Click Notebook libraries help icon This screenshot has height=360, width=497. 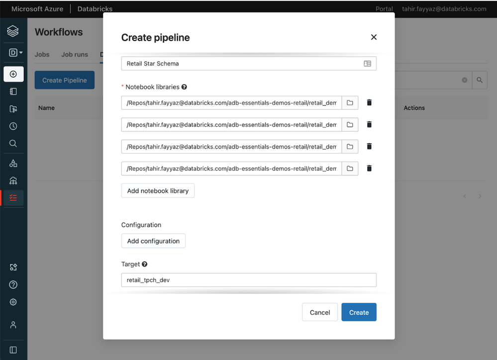point(184,87)
